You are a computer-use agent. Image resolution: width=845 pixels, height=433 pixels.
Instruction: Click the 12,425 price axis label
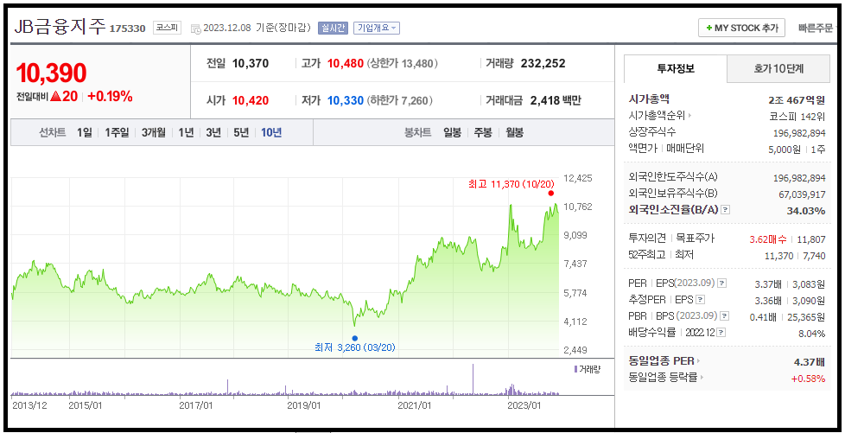coord(577,178)
